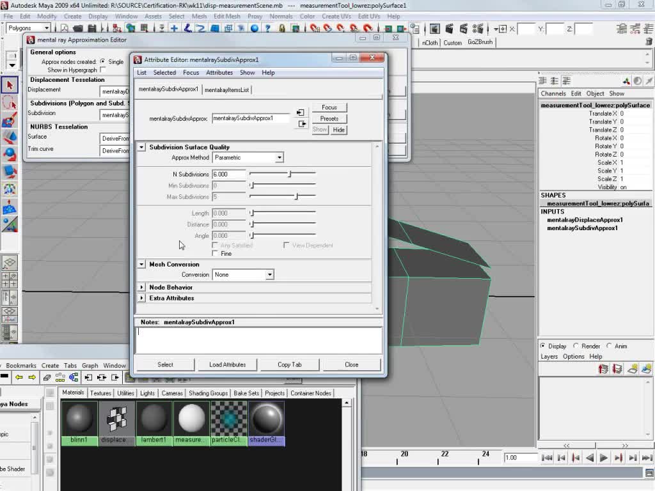This screenshot has width=655, height=491.
Task: Select the arrow Select tool in toolbox
Action: (x=10, y=85)
